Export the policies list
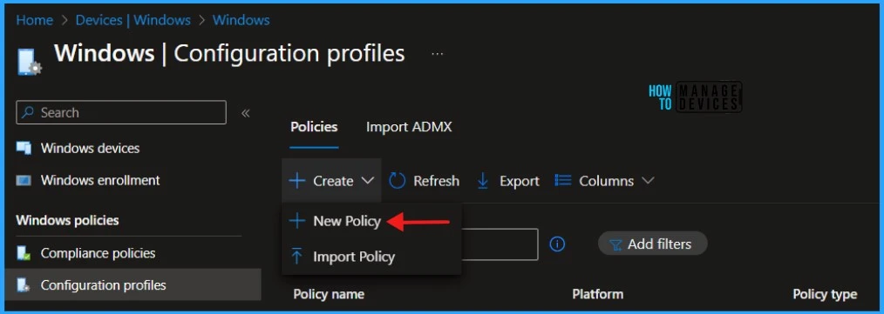The width and height of the screenshot is (884, 314). point(508,181)
